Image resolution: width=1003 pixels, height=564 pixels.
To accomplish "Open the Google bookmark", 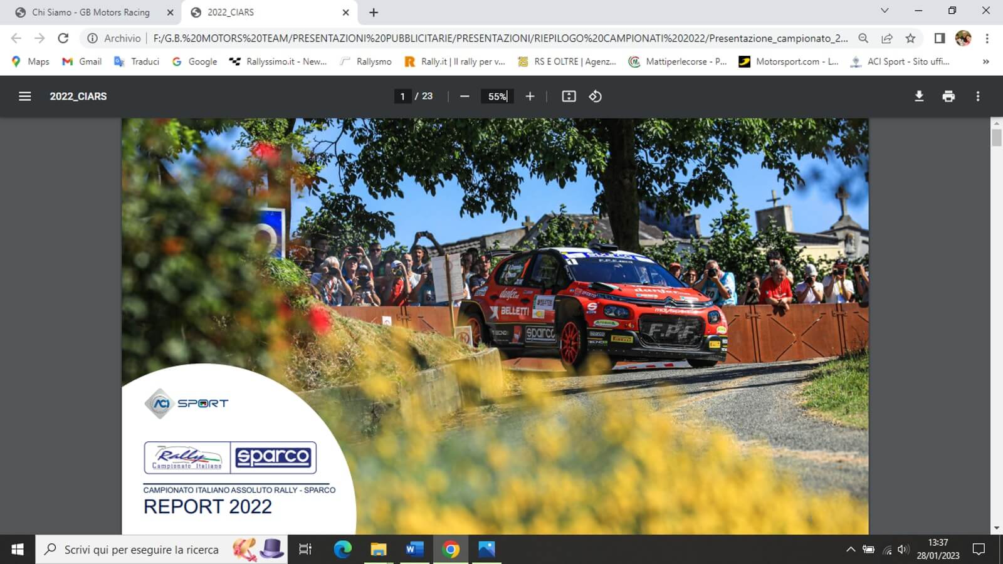I will 194,61.
